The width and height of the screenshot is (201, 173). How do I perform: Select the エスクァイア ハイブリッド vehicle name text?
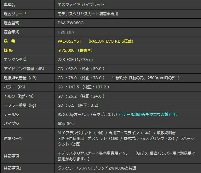[81, 5]
